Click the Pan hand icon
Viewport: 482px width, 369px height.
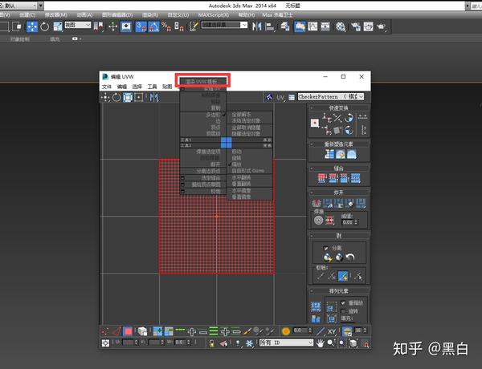pyautogui.click(x=320, y=343)
